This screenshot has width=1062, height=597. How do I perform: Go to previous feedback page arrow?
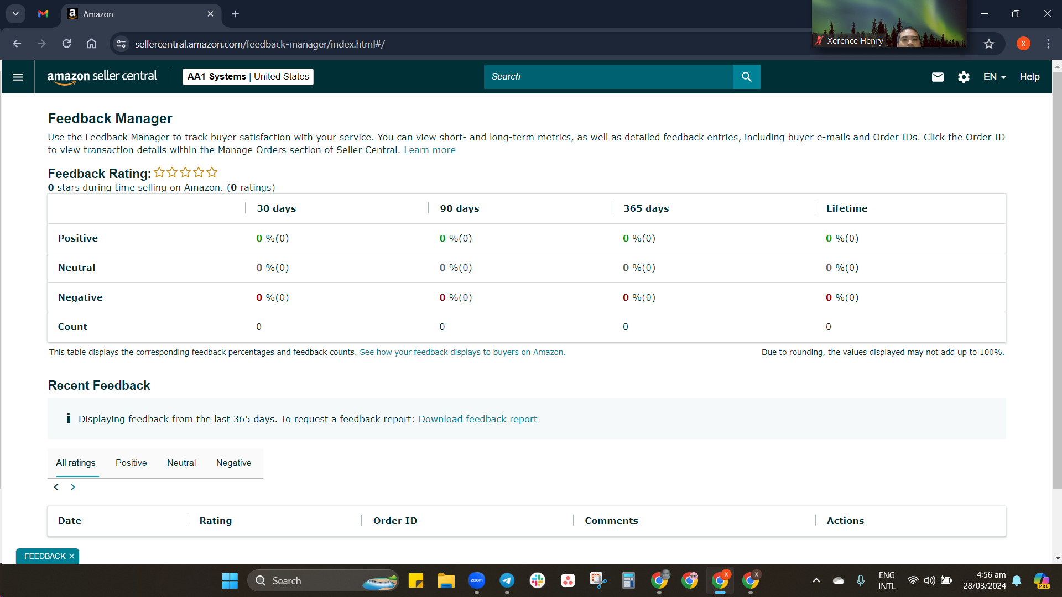[56, 487]
